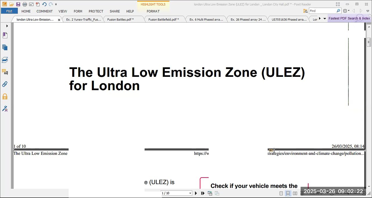
Task: Open the Layers panel
Action: pyautogui.click(x=5, y=60)
